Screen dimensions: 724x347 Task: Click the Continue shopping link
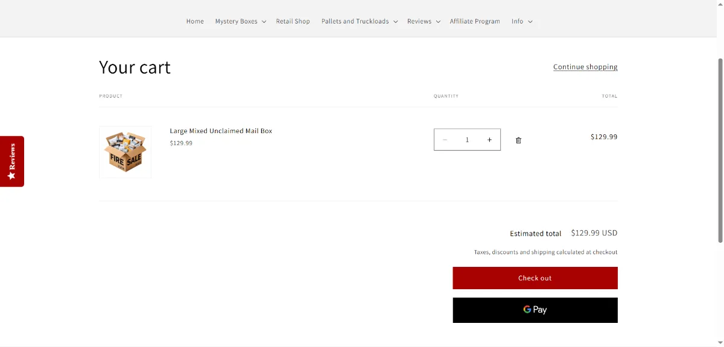(585, 67)
